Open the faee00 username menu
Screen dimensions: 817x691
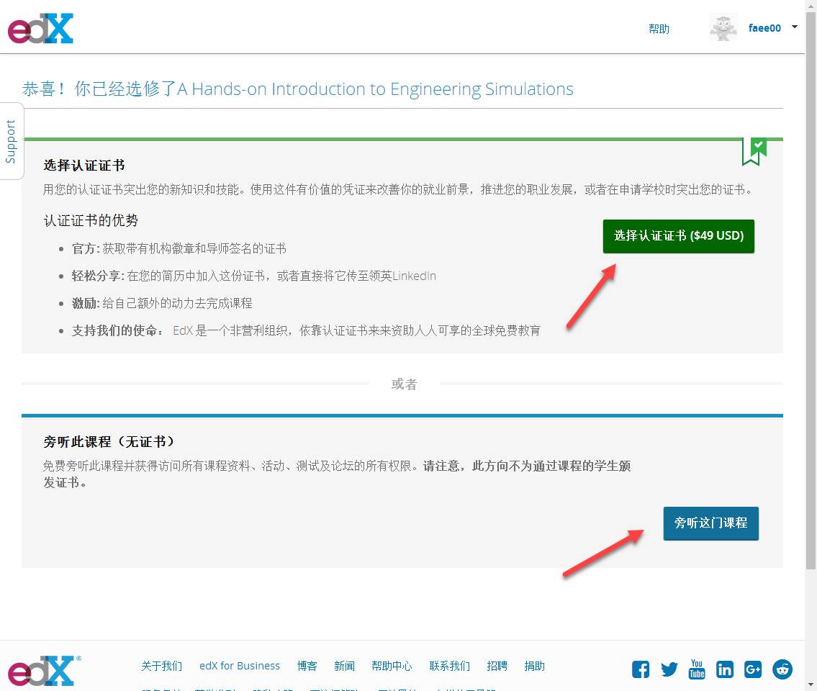click(764, 28)
